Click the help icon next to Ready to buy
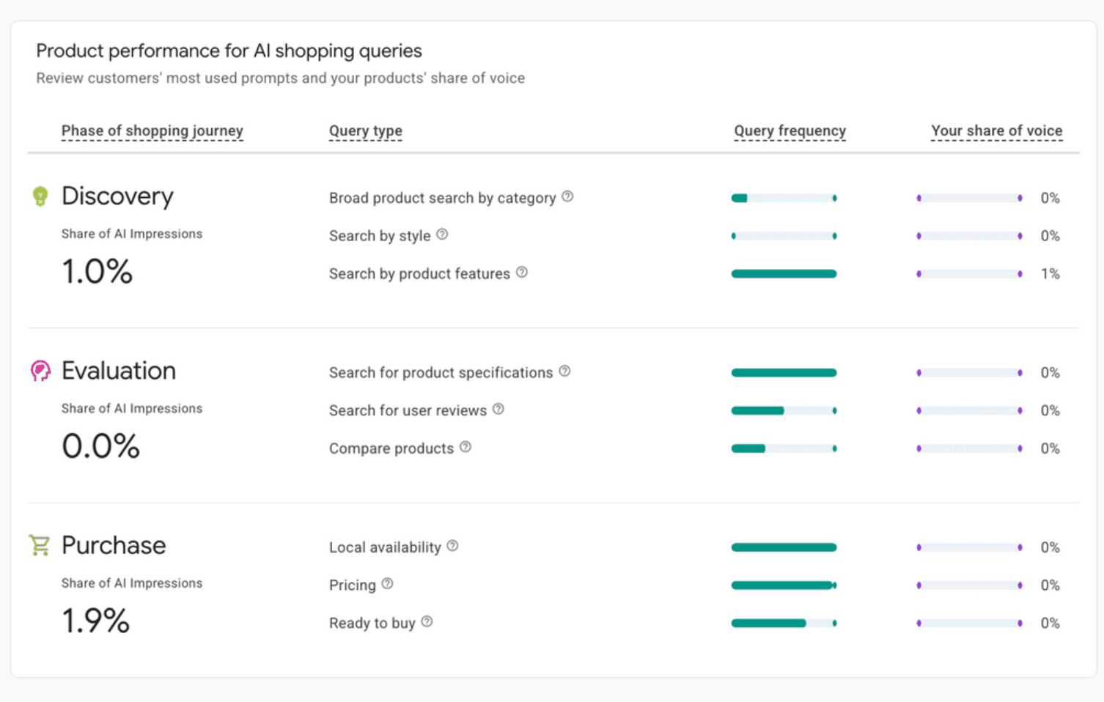 pos(427,622)
